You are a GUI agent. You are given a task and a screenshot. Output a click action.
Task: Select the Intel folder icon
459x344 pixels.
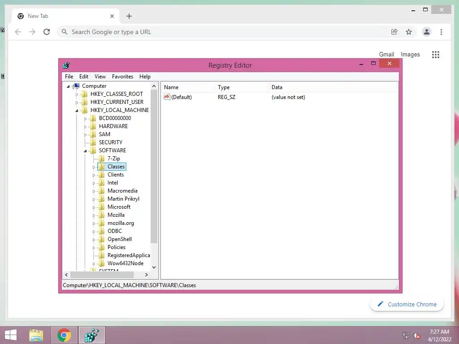point(102,183)
